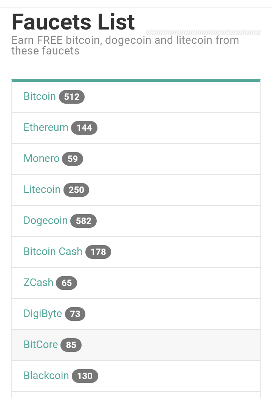Click the 130 badge next to Blackcoin

tap(85, 376)
